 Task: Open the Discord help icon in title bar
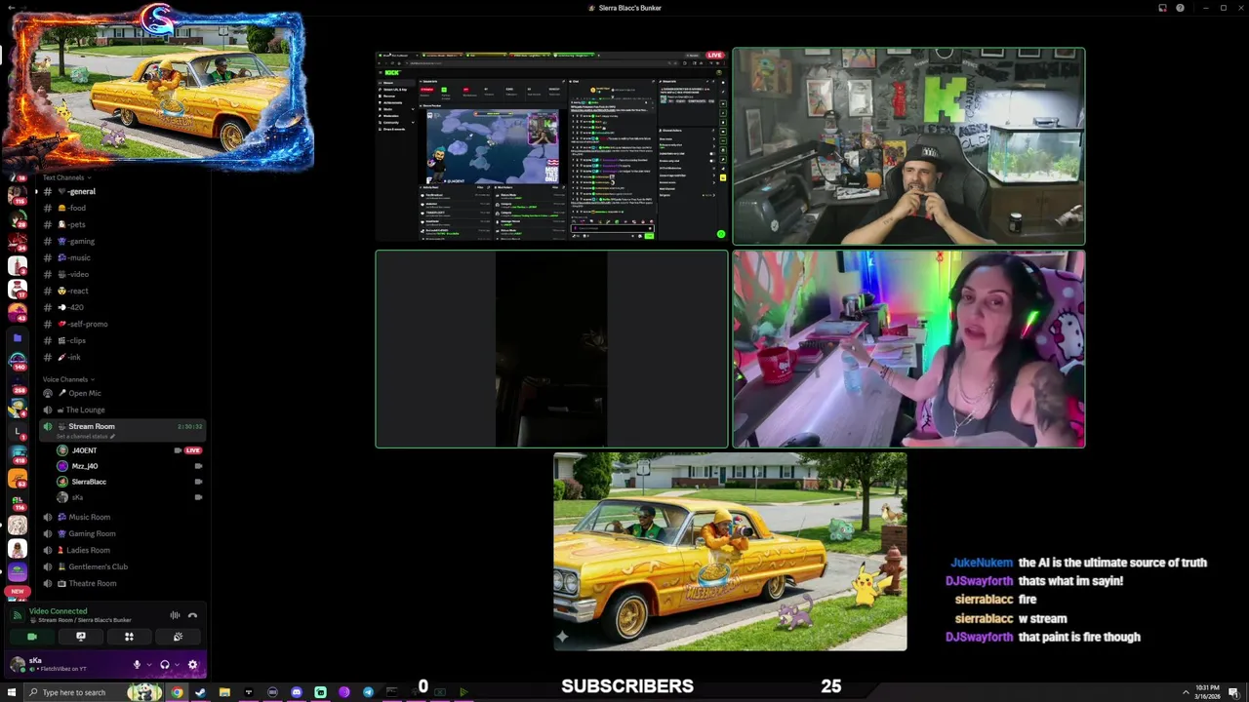tap(1180, 8)
